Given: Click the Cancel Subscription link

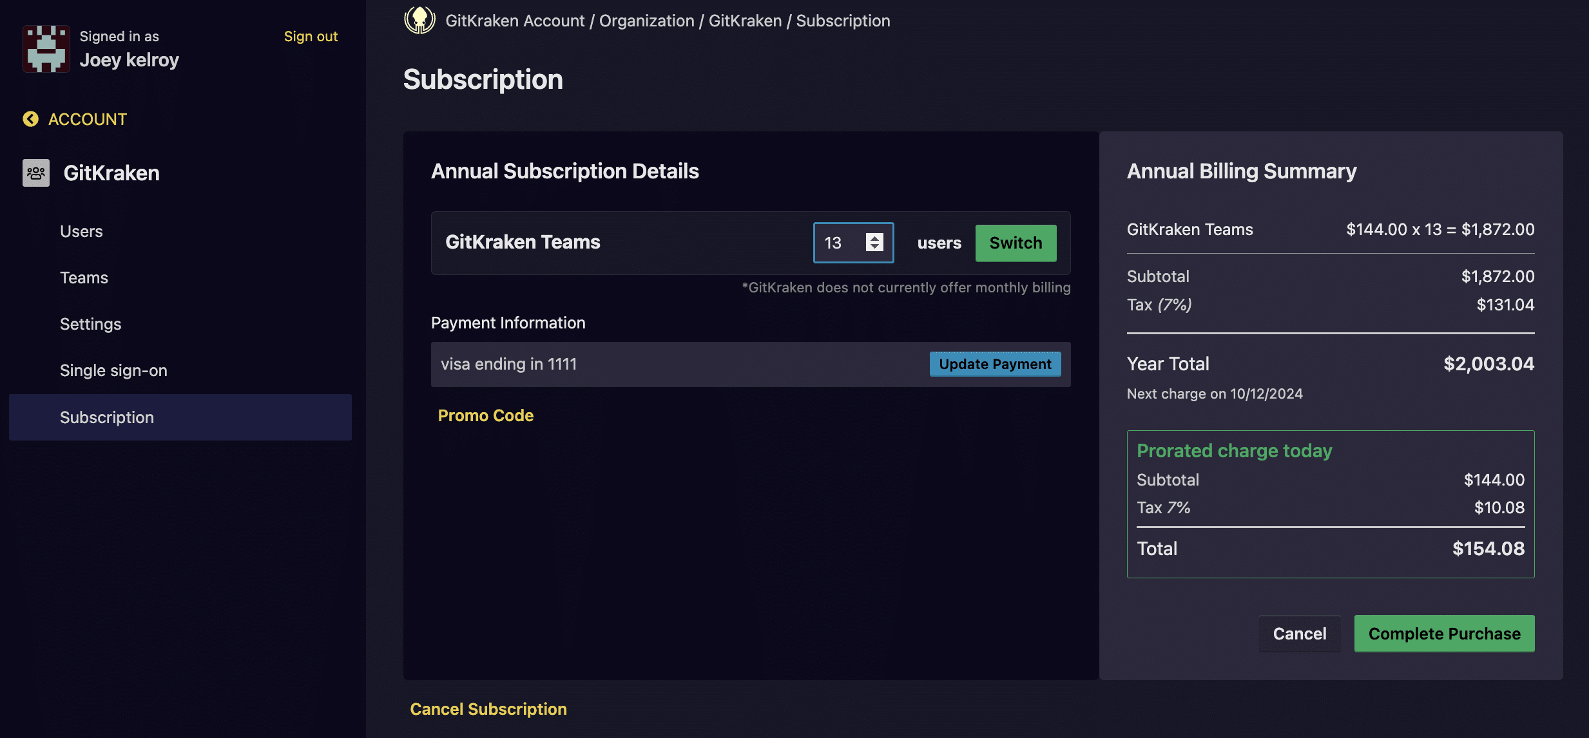Looking at the screenshot, I should click(488, 709).
